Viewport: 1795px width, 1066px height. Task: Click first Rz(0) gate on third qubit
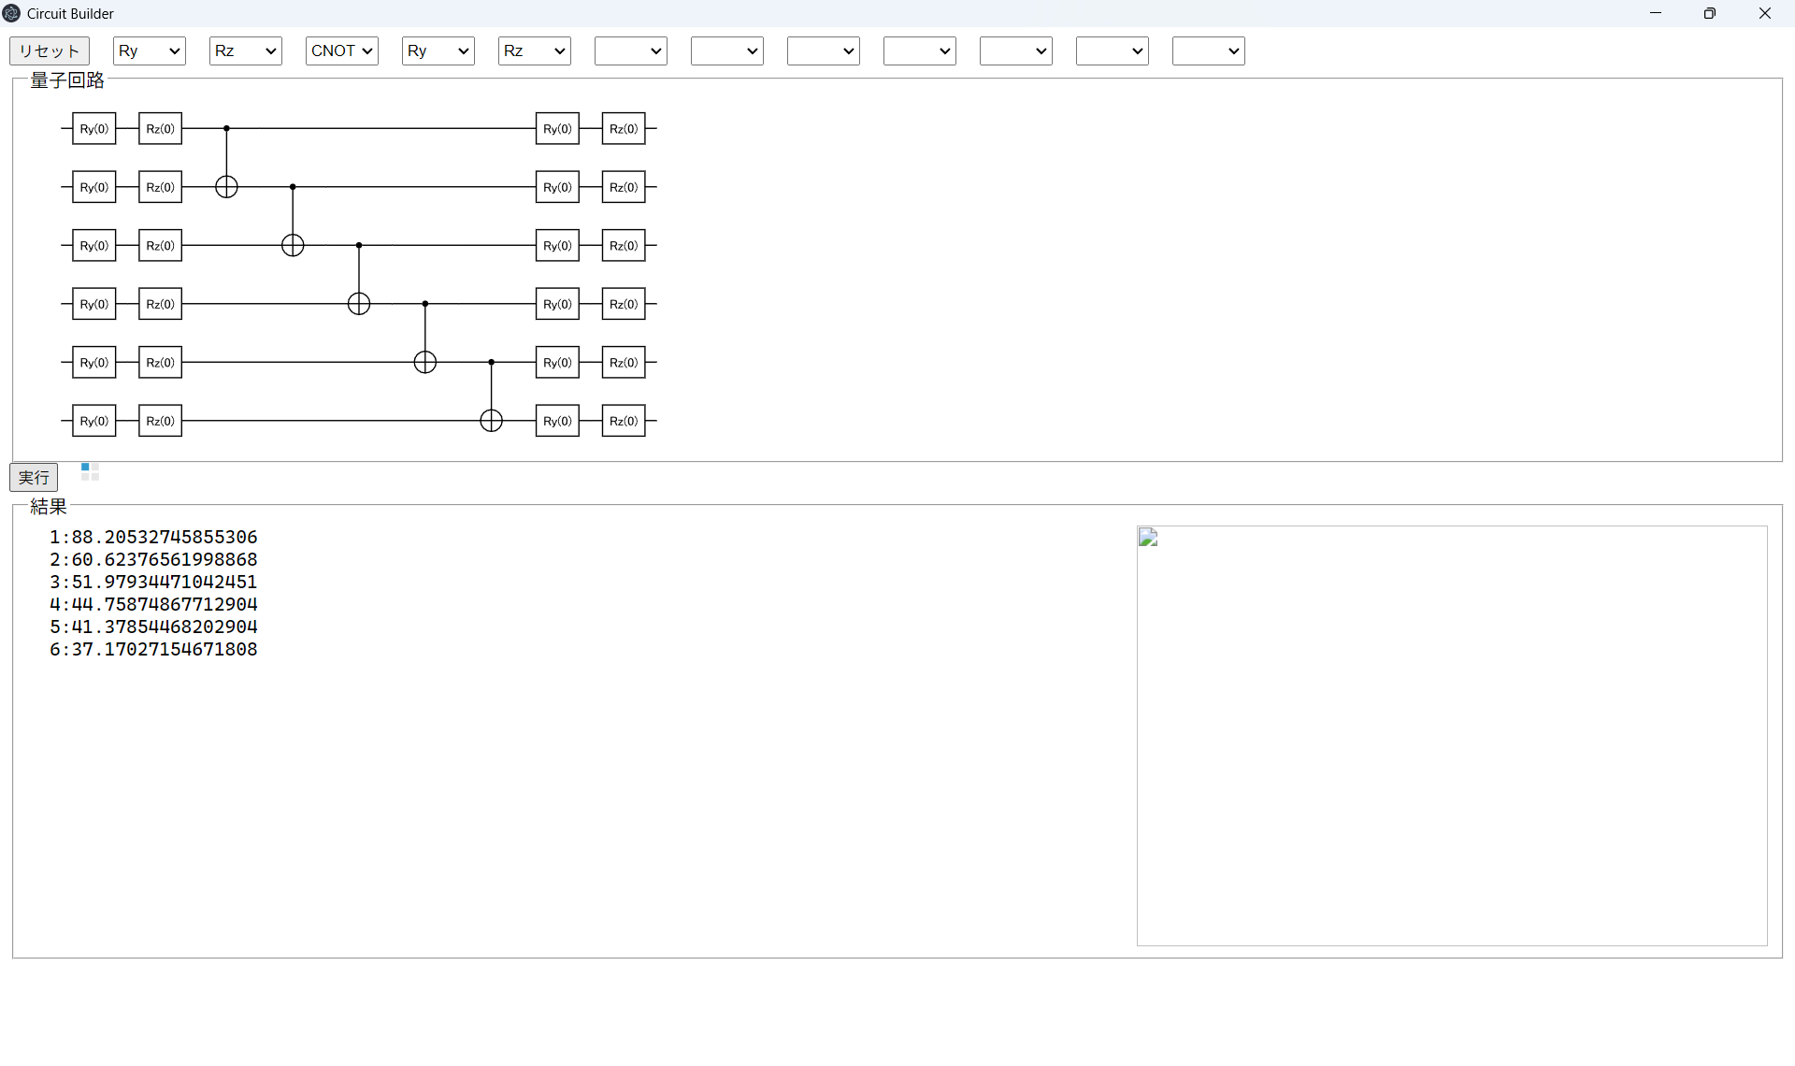[x=161, y=246]
